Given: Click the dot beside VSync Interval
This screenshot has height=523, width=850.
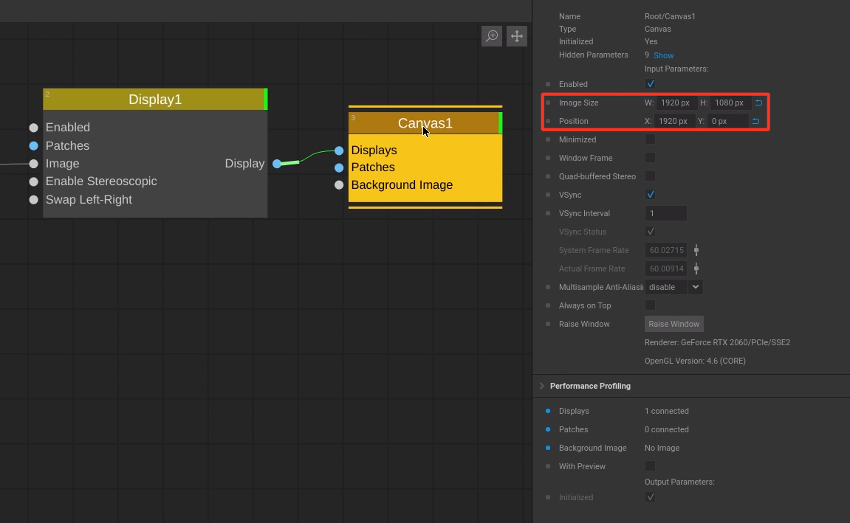Looking at the screenshot, I should 547,213.
